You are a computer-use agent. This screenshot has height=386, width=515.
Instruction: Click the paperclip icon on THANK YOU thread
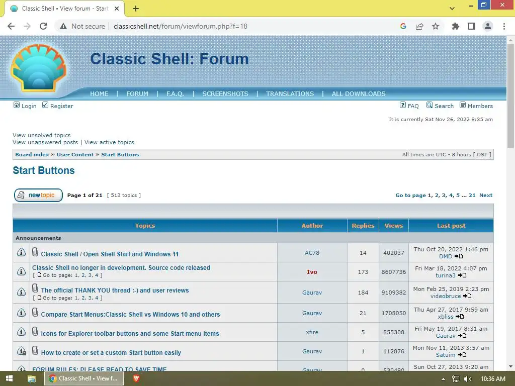35,288
